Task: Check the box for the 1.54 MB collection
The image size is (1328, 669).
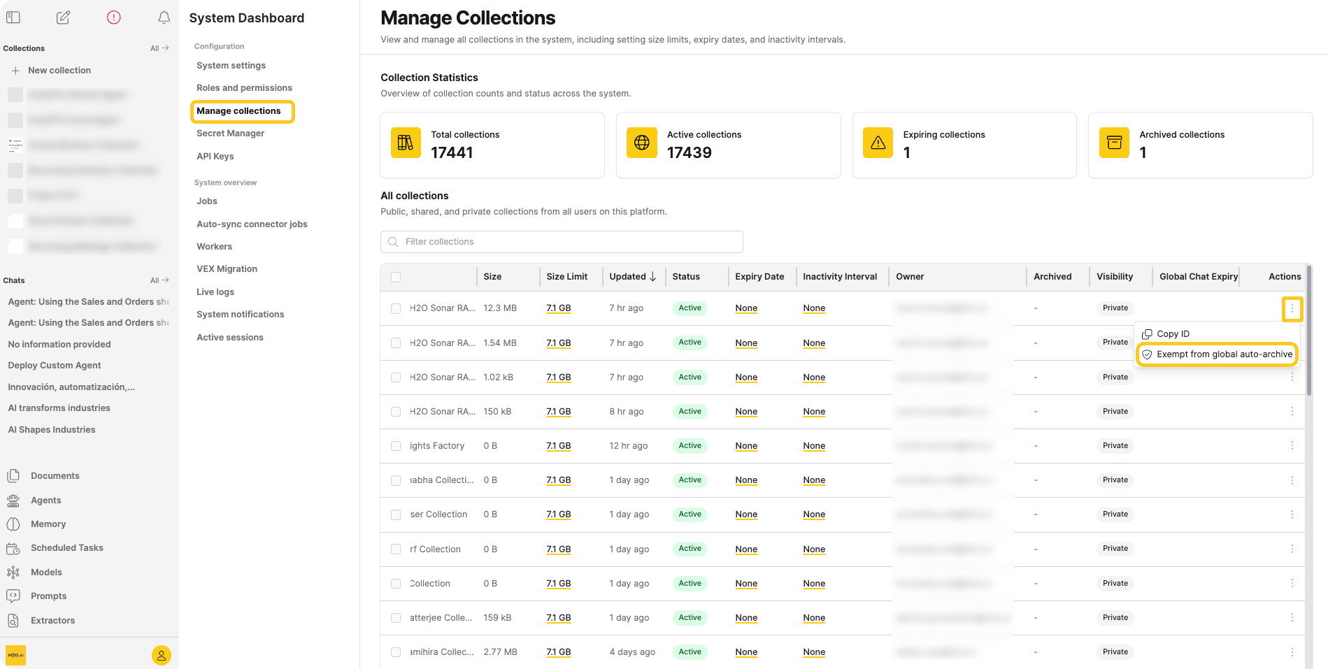Action: 396,343
